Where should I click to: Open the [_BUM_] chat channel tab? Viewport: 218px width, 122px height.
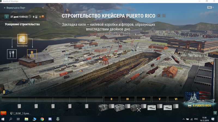click(x=20, y=113)
